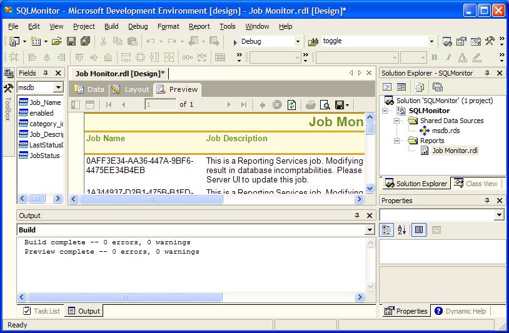Viewport: 509px width, 333px height.
Task: Toggle auto-hide pin on Solution Explorer
Action: (x=487, y=73)
